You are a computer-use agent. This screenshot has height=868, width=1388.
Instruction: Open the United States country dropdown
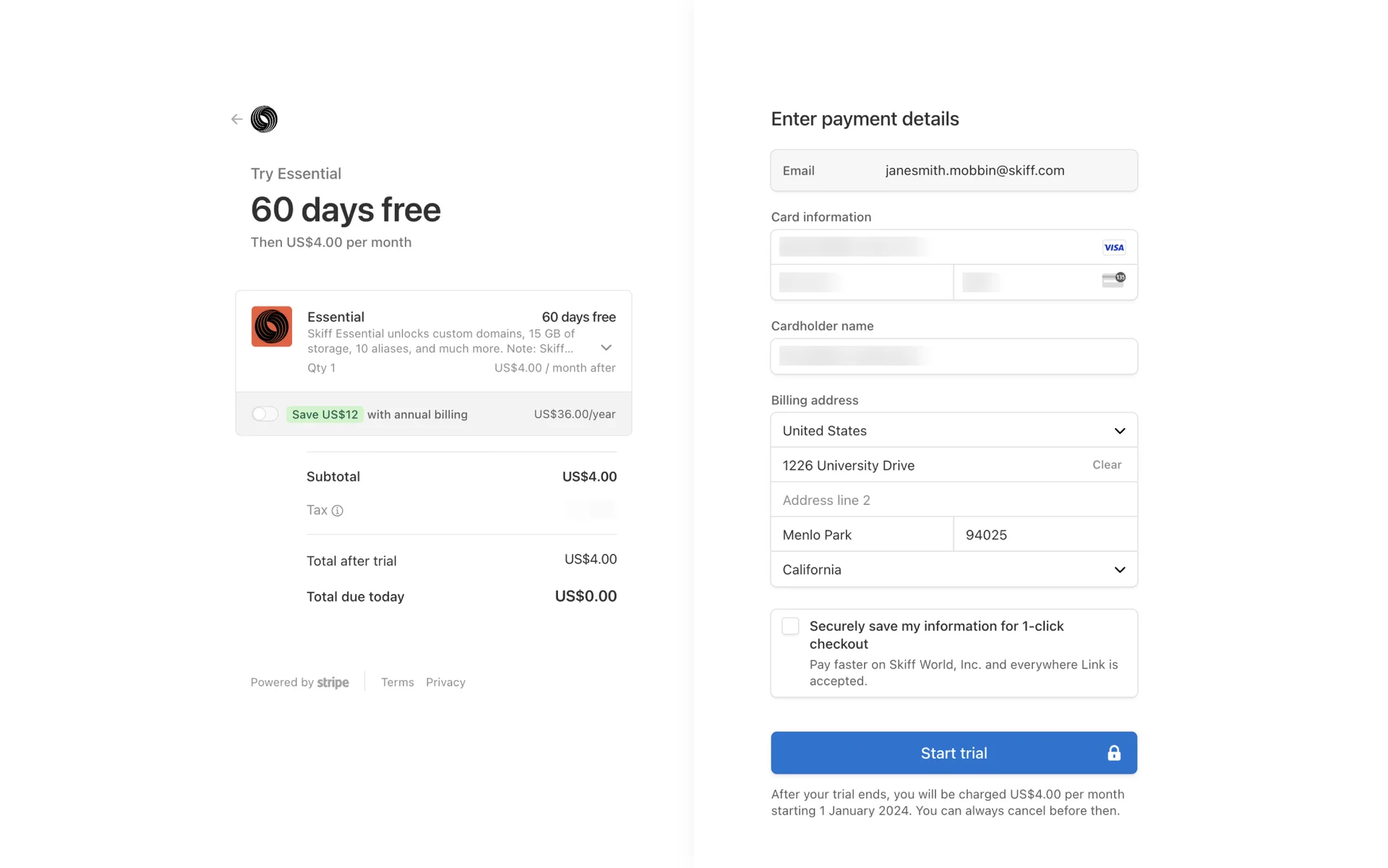click(x=954, y=430)
